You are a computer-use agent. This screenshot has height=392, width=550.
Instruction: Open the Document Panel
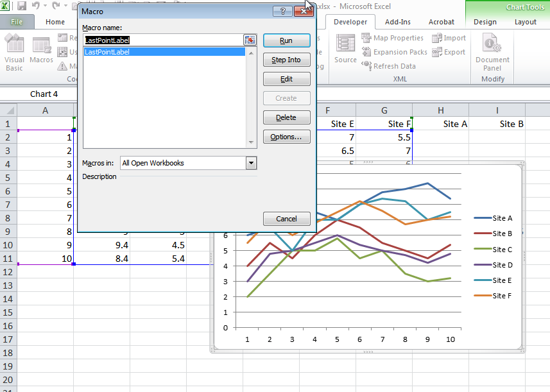[x=492, y=53]
